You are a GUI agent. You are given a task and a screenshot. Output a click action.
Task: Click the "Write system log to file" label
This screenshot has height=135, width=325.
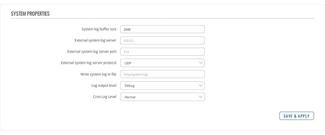tap(98, 74)
